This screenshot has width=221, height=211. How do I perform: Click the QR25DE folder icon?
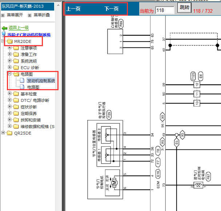pos(9,133)
